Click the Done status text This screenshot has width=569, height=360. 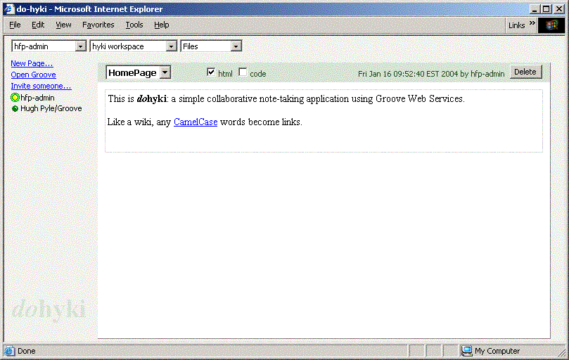click(27, 351)
